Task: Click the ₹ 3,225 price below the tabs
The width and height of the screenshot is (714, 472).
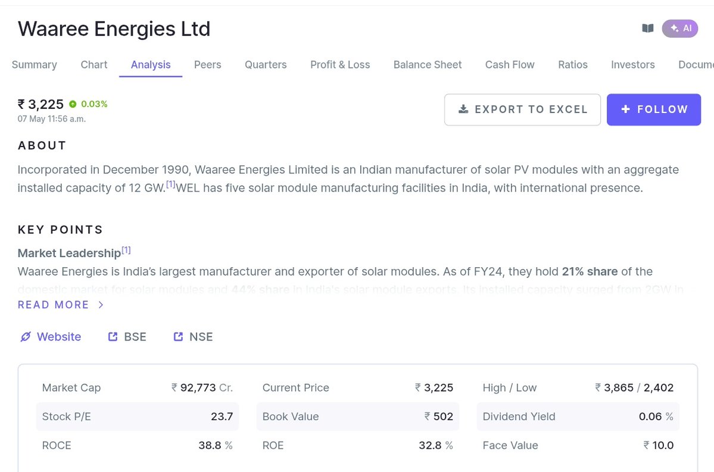Action: point(40,104)
